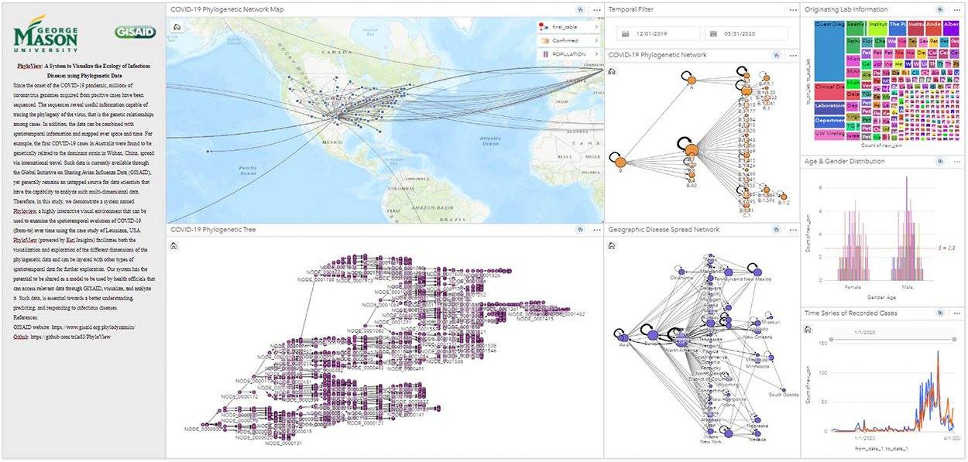Expand the POPULATION layer entry

click(596, 54)
